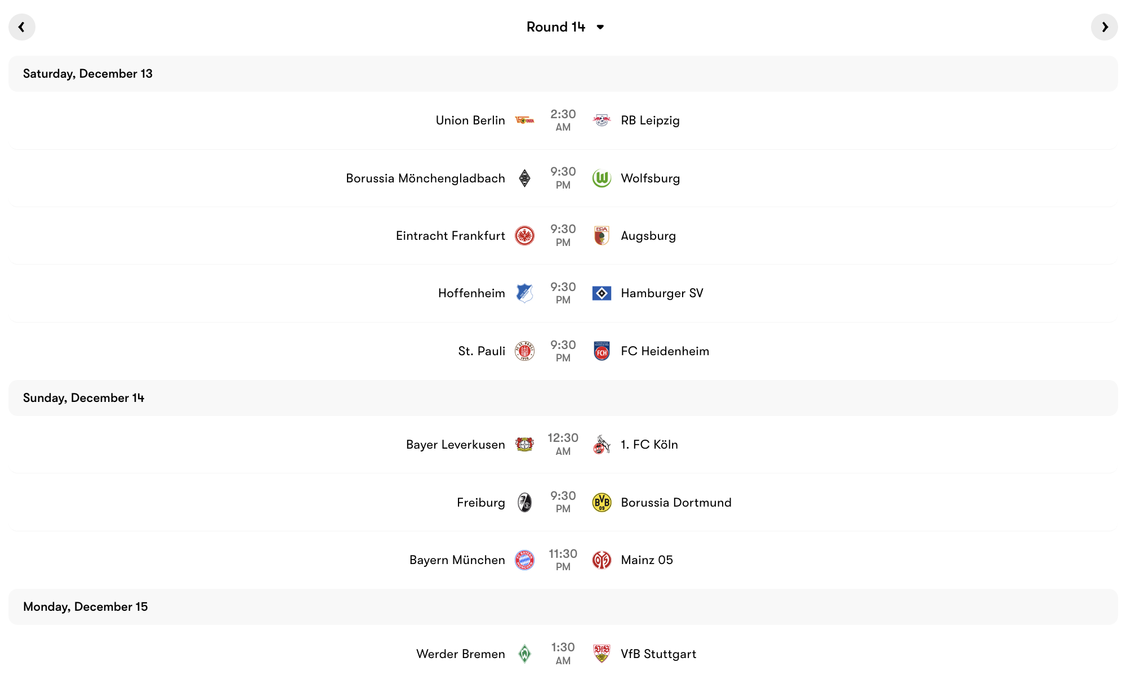The image size is (1131, 680).
Task: Click the 9:30 PM time for Hoffenheim match
Action: (x=563, y=293)
